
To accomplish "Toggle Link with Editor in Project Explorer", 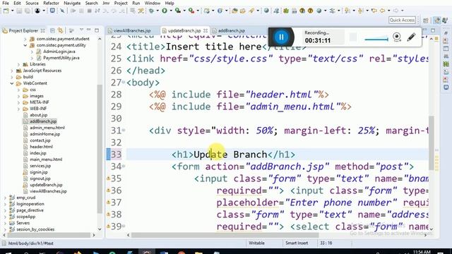I will tap(60, 30).
